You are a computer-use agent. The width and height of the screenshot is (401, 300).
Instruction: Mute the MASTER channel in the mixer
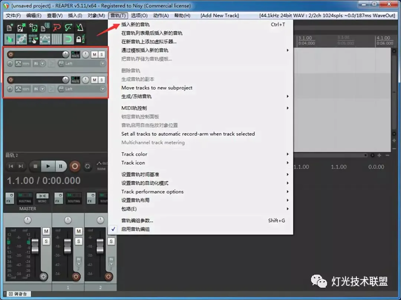point(46,231)
